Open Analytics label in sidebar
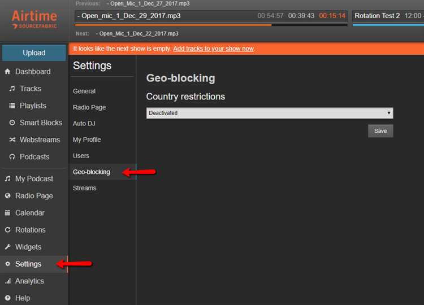 pos(30,281)
